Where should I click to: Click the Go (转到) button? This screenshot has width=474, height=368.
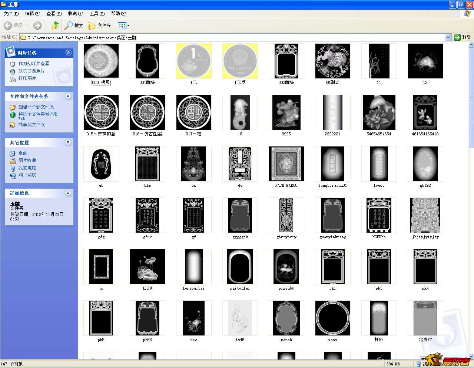click(463, 37)
